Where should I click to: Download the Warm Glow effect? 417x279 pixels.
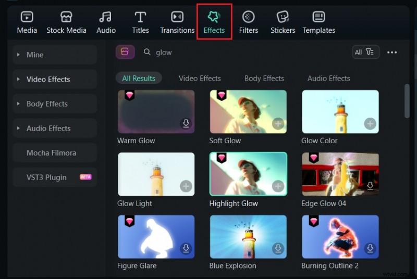coord(186,123)
